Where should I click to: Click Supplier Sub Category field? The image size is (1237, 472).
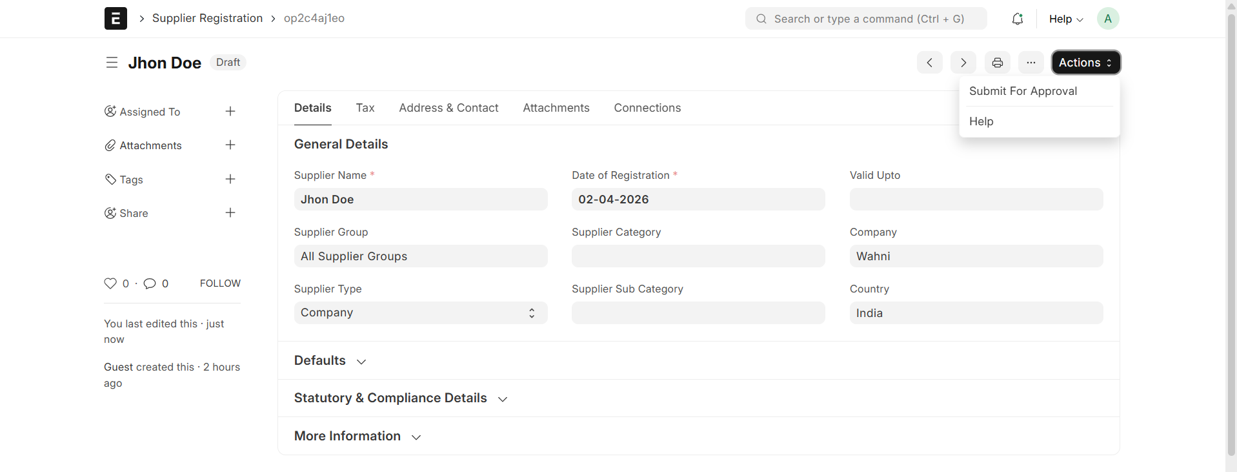698,313
